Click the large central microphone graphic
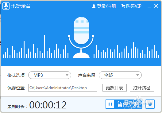 pyautogui.click(x=81, y=37)
